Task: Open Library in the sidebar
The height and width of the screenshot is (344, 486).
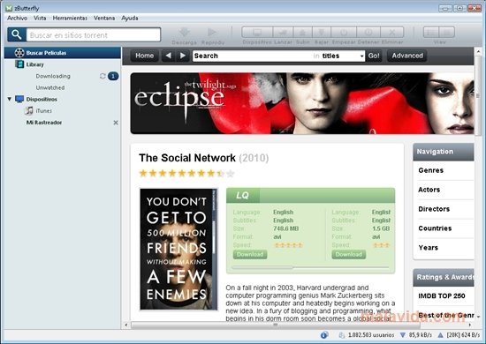Action: point(34,64)
